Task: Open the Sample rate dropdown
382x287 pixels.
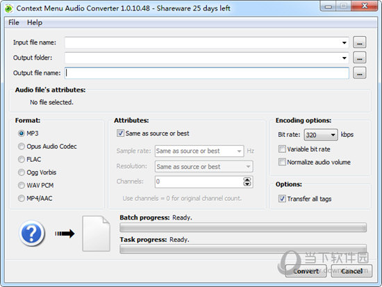Action: pyautogui.click(x=199, y=151)
